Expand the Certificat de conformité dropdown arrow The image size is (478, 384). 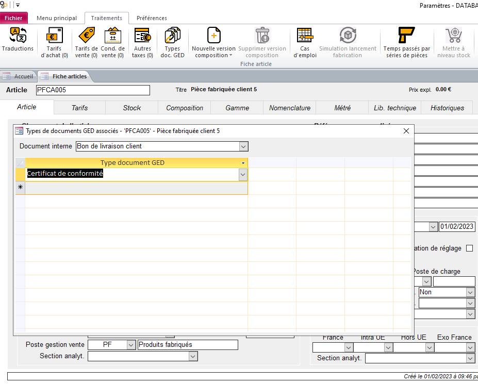243,175
